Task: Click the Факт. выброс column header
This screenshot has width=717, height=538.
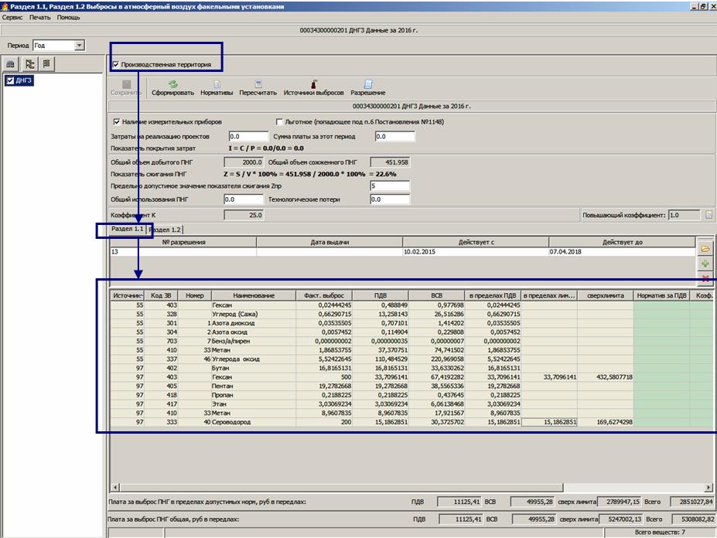Action: (326, 295)
